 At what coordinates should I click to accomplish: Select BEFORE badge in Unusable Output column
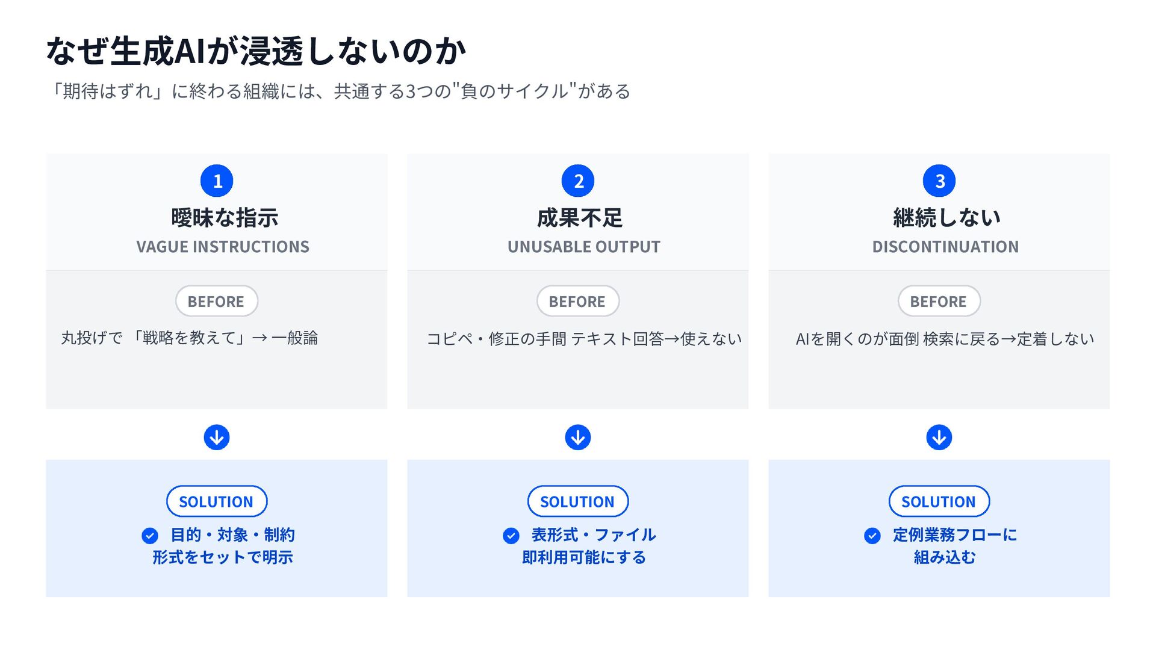click(x=578, y=301)
